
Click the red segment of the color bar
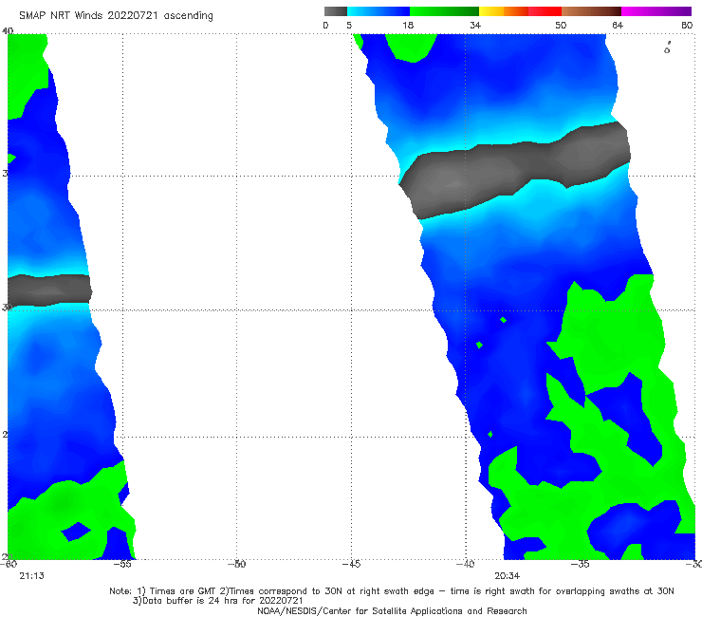tap(545, 11)
